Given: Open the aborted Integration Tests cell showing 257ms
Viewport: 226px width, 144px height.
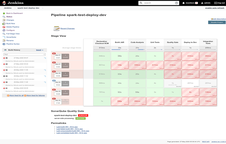Looking at the screenshot, I should tap(208, 83).
